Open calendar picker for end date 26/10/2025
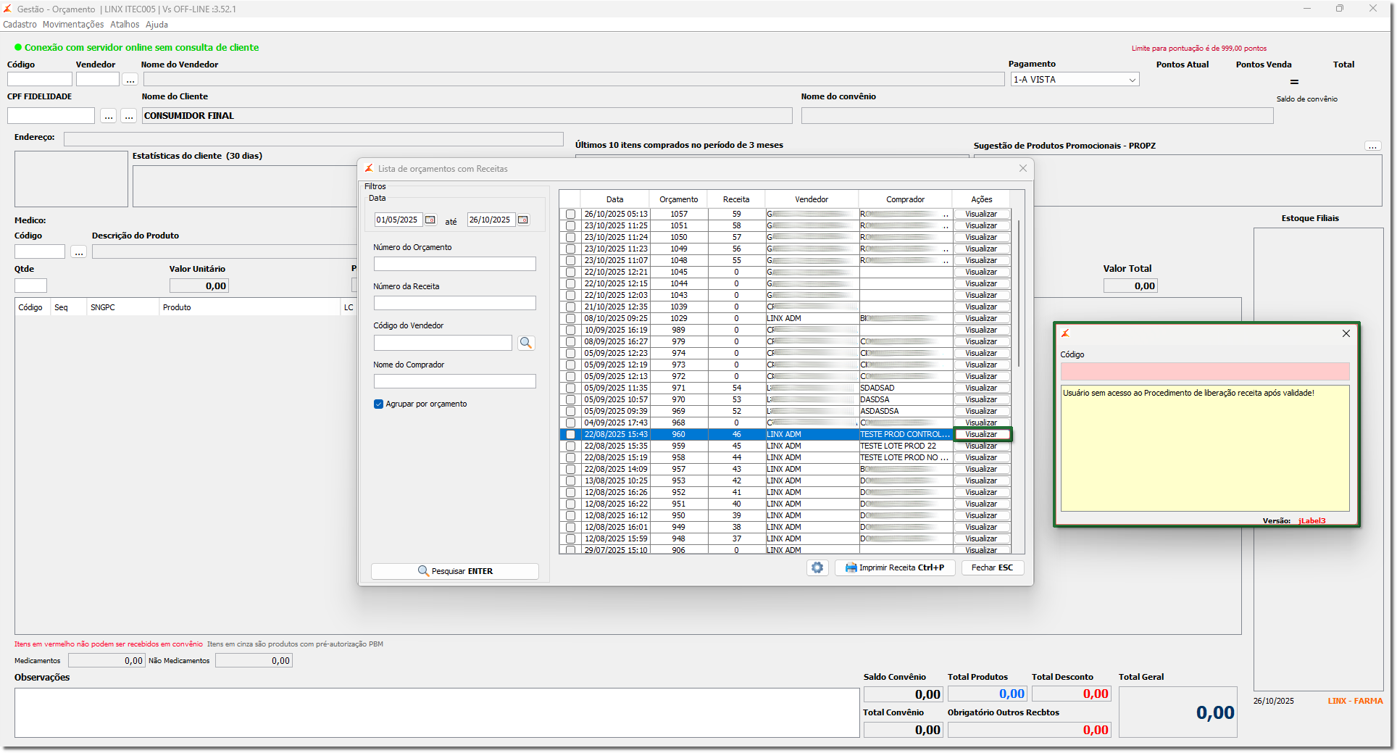1397x753 pixels. coord(523,220)
